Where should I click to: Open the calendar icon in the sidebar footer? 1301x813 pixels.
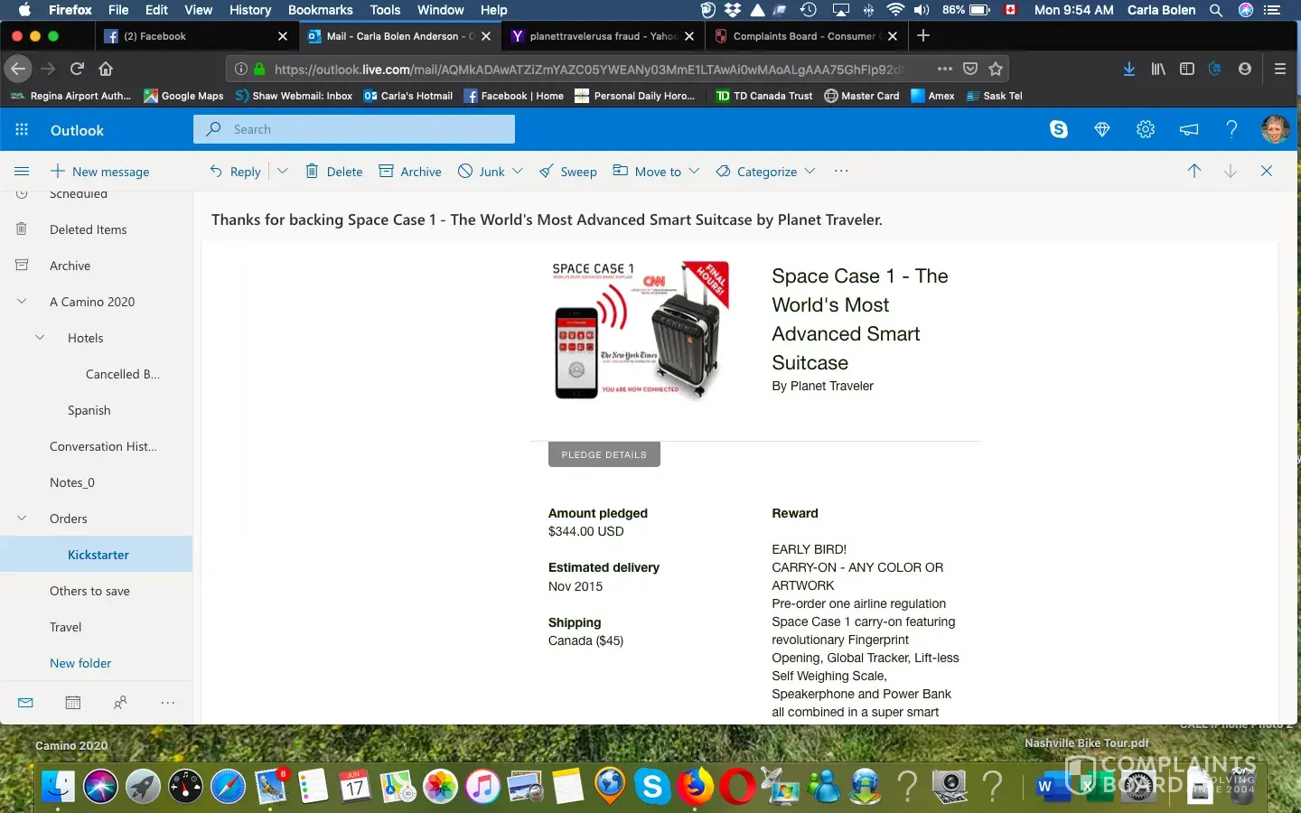click(x=73, y=703)
